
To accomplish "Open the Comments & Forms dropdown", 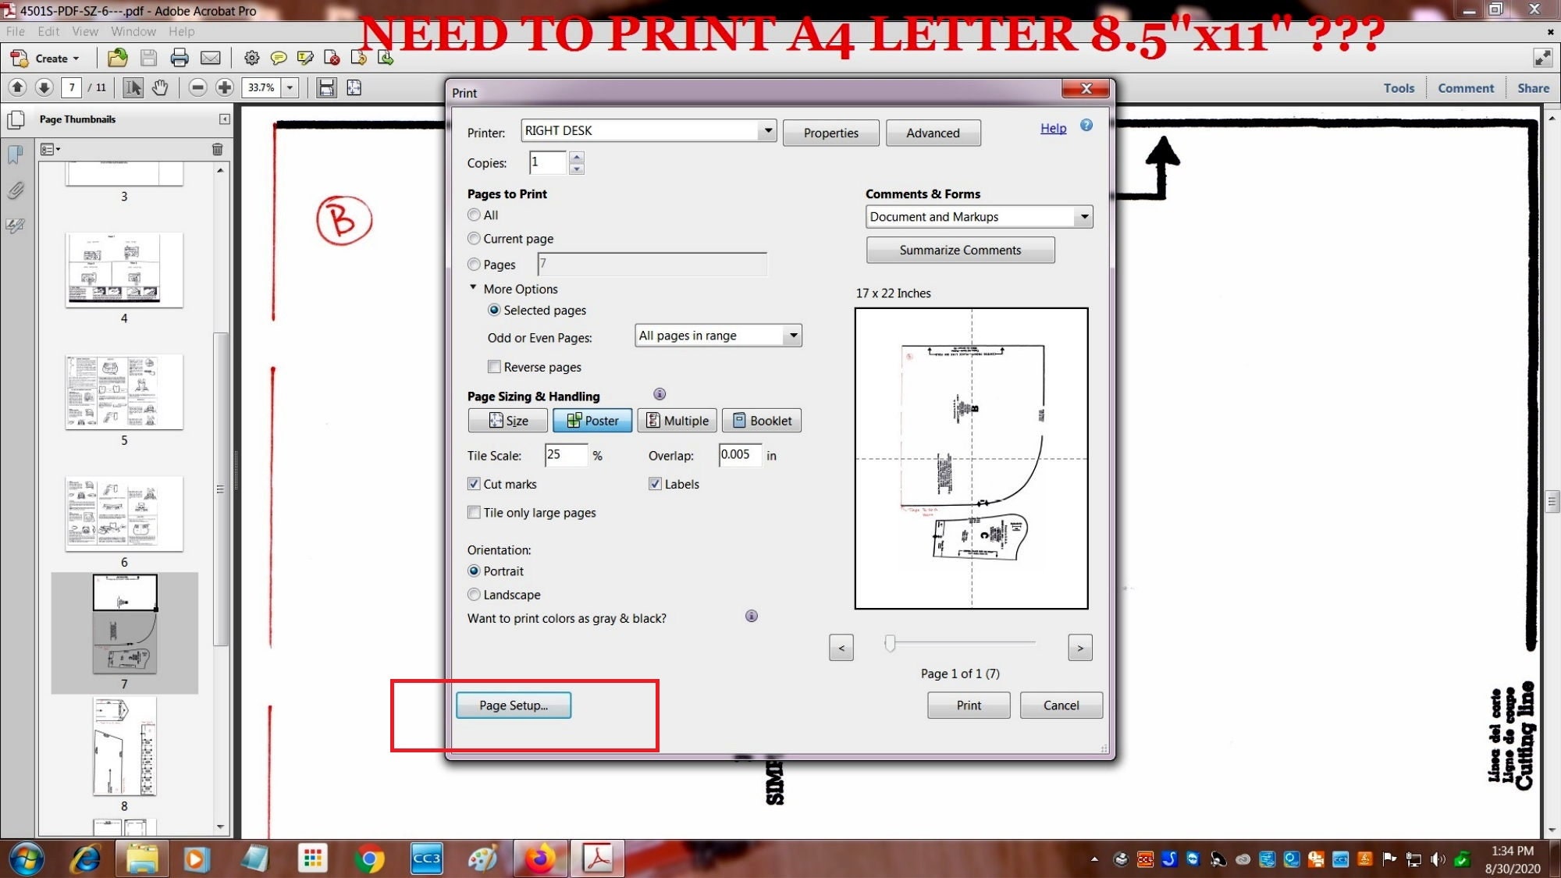I will coord(979,217).
